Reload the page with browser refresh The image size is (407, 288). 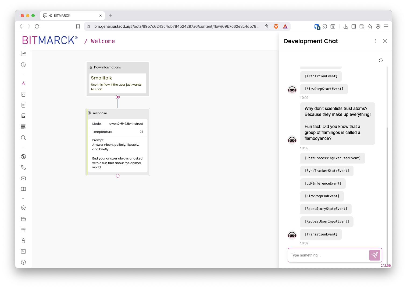(x=37, y=26)
